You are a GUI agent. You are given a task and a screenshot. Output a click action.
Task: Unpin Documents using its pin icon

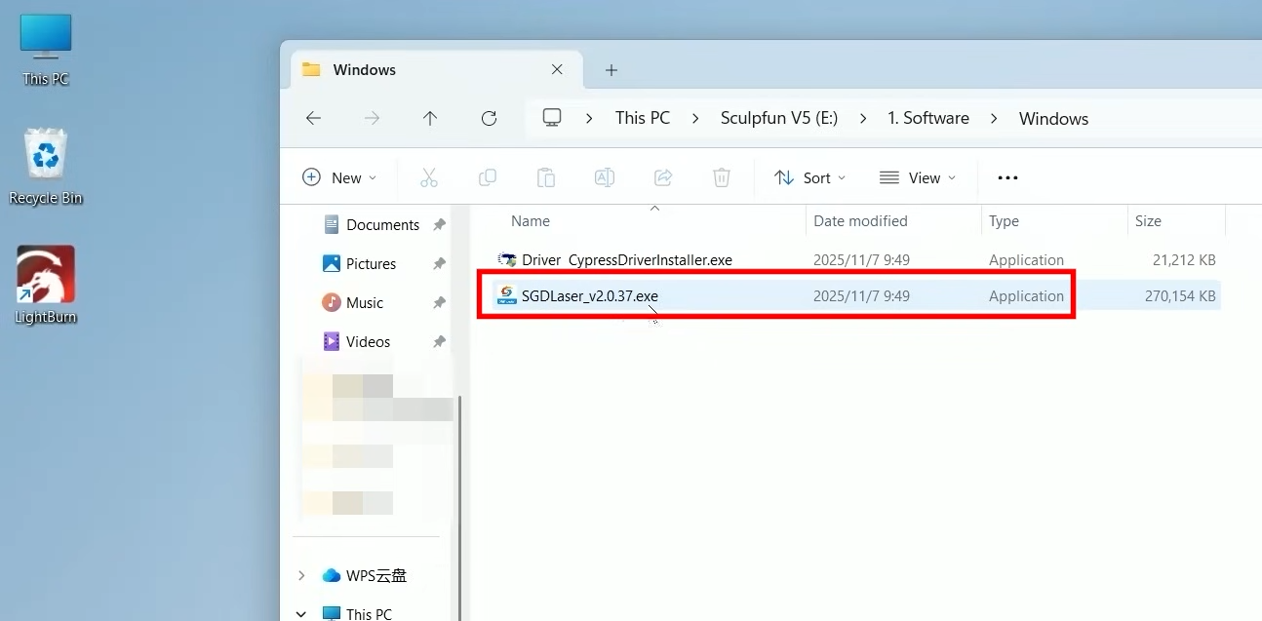point(439,224)
